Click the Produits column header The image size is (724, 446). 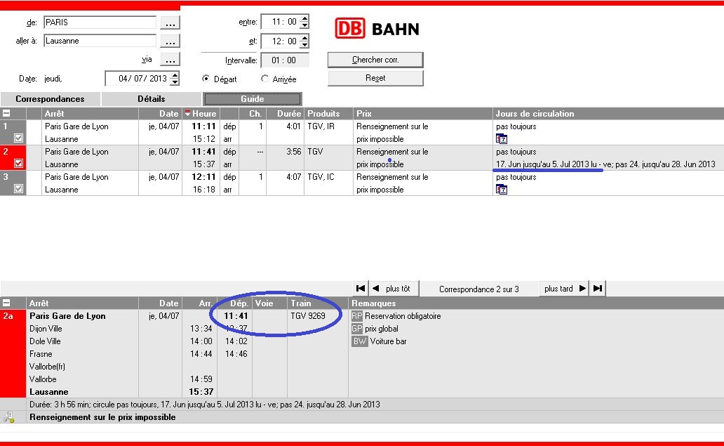(x=328, y=113)
